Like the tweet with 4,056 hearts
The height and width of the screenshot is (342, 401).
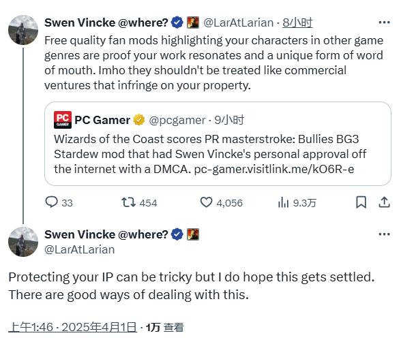206,202
